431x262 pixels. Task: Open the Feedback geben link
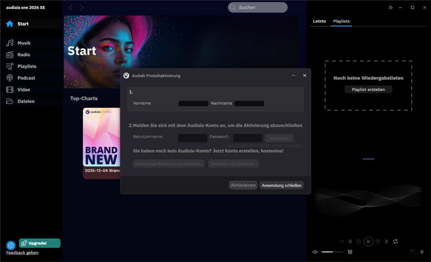(x=22, y=253)
